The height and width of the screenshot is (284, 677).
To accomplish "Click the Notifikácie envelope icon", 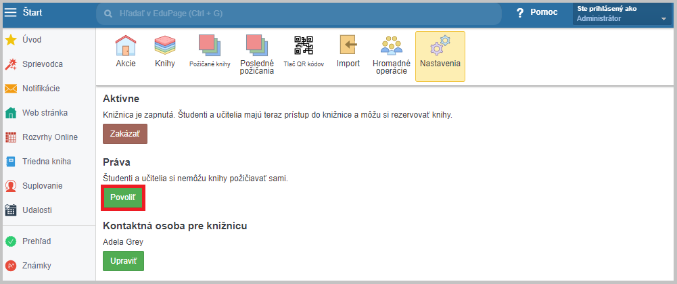I will pos(10,89).
